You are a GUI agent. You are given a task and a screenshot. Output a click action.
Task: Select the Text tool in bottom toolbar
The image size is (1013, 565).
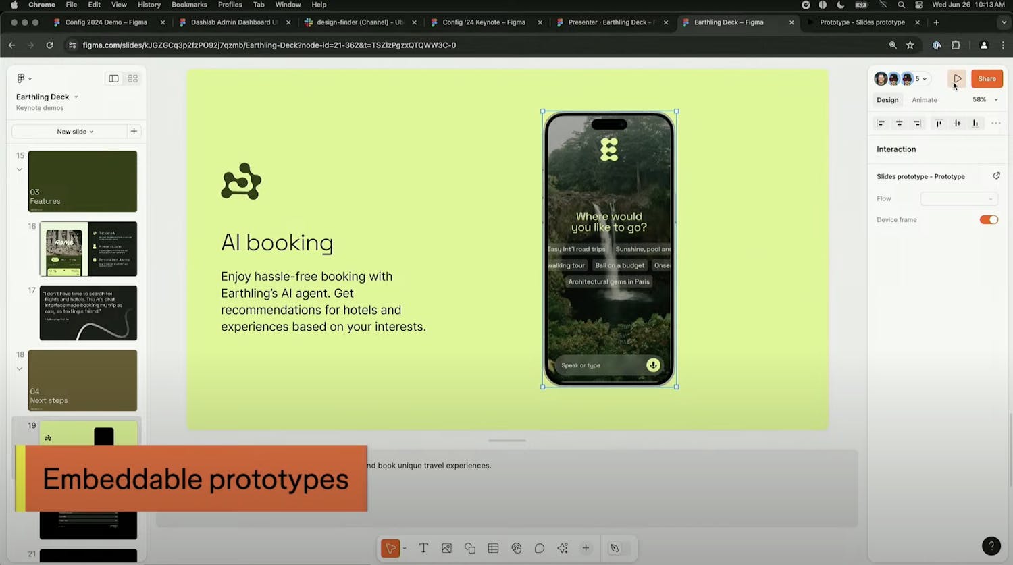pos(423,548)
